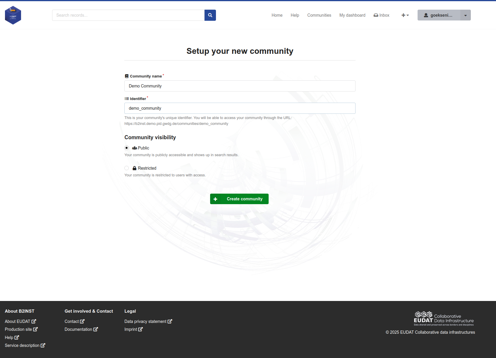Click the Community visibility heading
The width and height of the screenshot is (496, 358).
[150, 137]
